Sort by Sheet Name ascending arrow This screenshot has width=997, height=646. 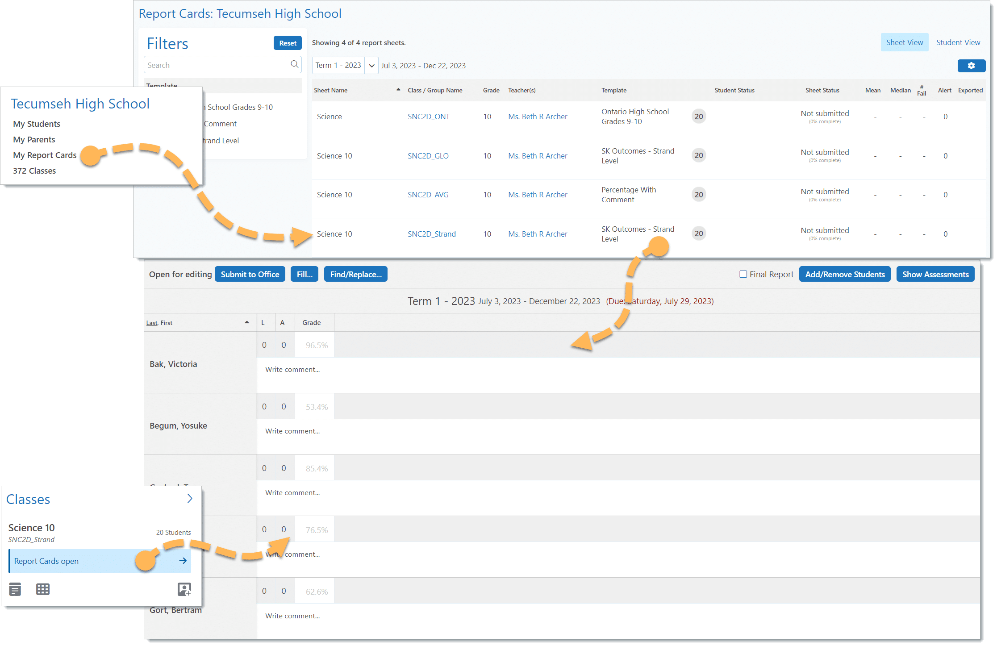(398, 90)
